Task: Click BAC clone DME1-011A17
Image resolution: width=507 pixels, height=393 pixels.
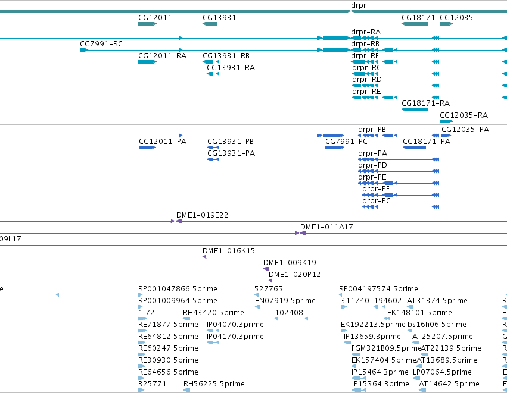Action: click(x=326, y=227)
